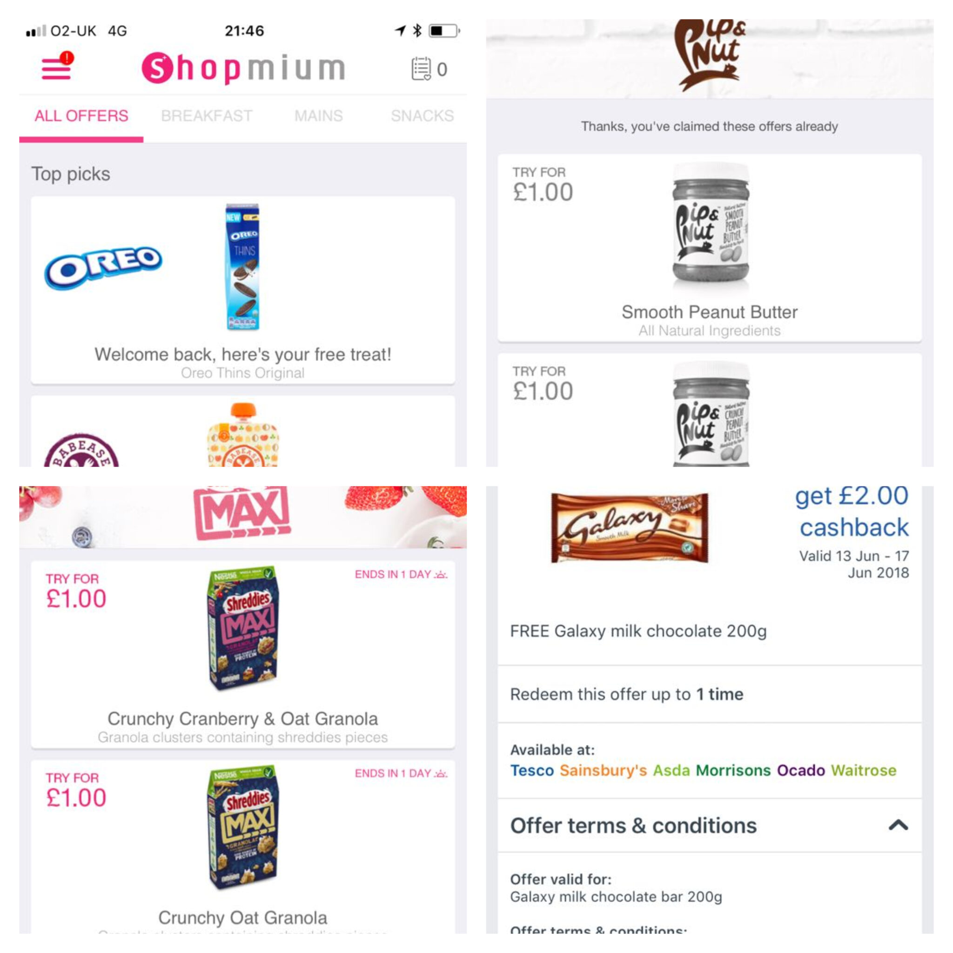
Task: Open Crunchy Cranberry & Oat Granola offer
Action: coord(243,654)
